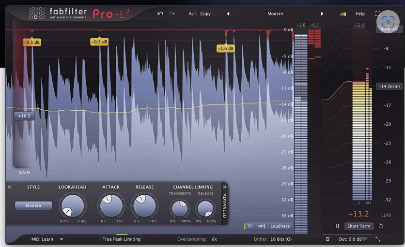Click the -1.0 peak level readout
Viewport: 405px width, 247px height.
[x=301, y=25]
